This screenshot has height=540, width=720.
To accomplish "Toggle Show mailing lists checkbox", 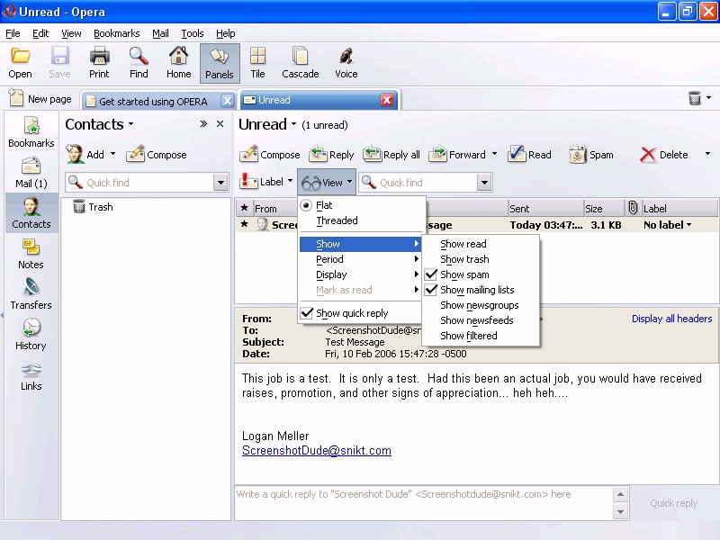I will (x=477, y=290).
